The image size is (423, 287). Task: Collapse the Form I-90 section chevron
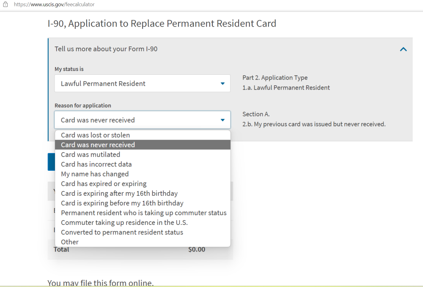tap(403, 49)
